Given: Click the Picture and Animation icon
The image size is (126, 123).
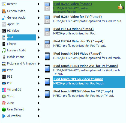Looking at the screenshot, I should click(4, 64).
